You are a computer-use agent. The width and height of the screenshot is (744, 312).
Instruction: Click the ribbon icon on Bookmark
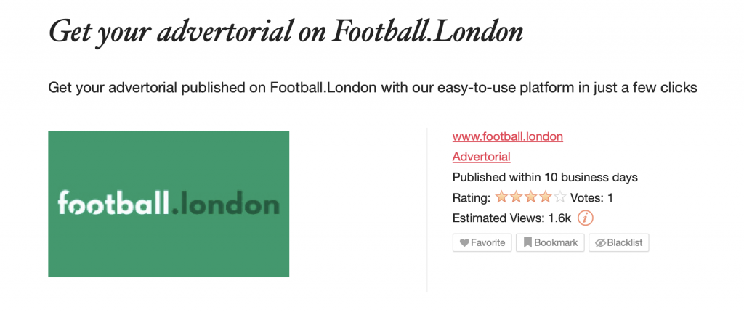pos(527,243)
